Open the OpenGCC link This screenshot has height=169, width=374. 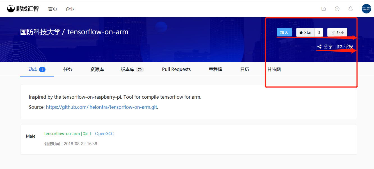pos(104,134)
